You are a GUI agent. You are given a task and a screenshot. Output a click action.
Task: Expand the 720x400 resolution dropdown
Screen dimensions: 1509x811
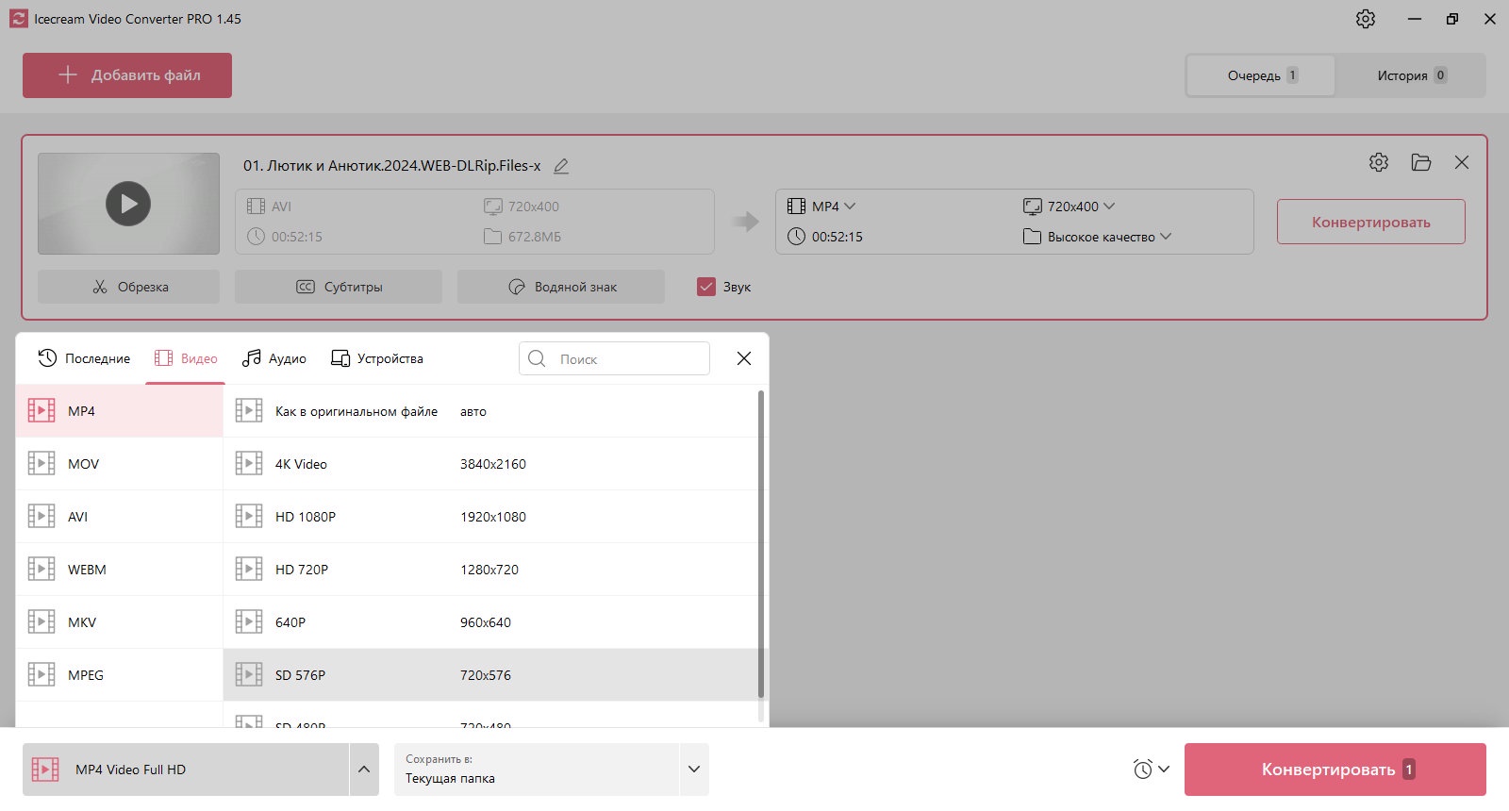pos(1069,207)
